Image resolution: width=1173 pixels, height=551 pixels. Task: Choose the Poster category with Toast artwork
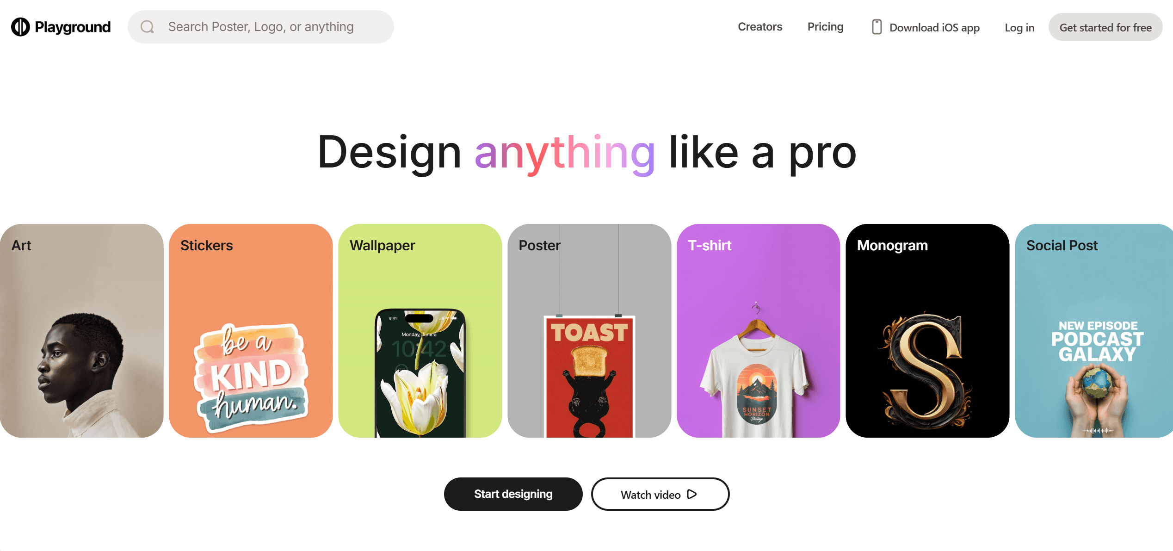pyautogui.click(x=589, y=331)
